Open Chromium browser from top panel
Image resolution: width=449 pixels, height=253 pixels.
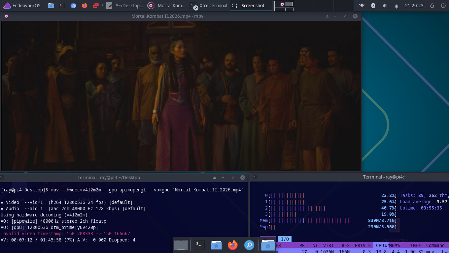(x=73, y=6)
